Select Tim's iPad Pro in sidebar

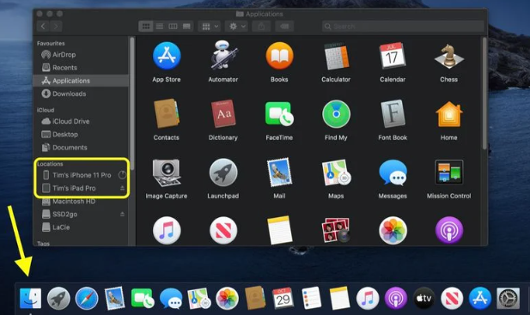81,188
